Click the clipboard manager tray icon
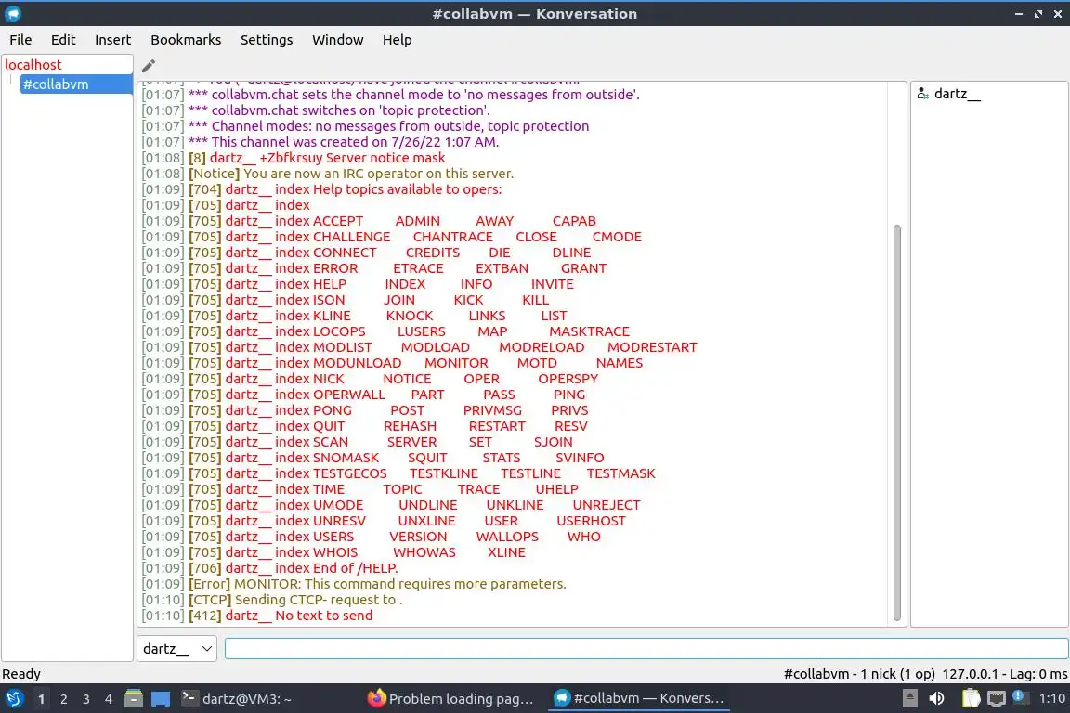The image size is (1070, 713). 971,699
